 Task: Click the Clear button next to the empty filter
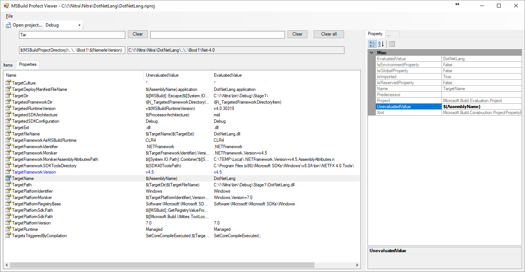(297, 34)
